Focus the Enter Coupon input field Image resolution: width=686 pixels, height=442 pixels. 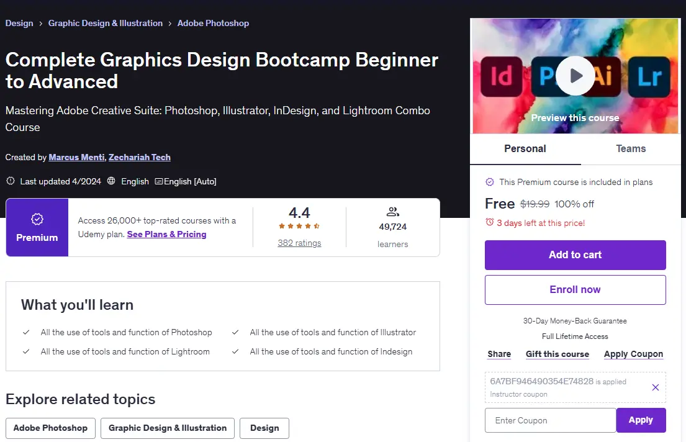(551, 420)
